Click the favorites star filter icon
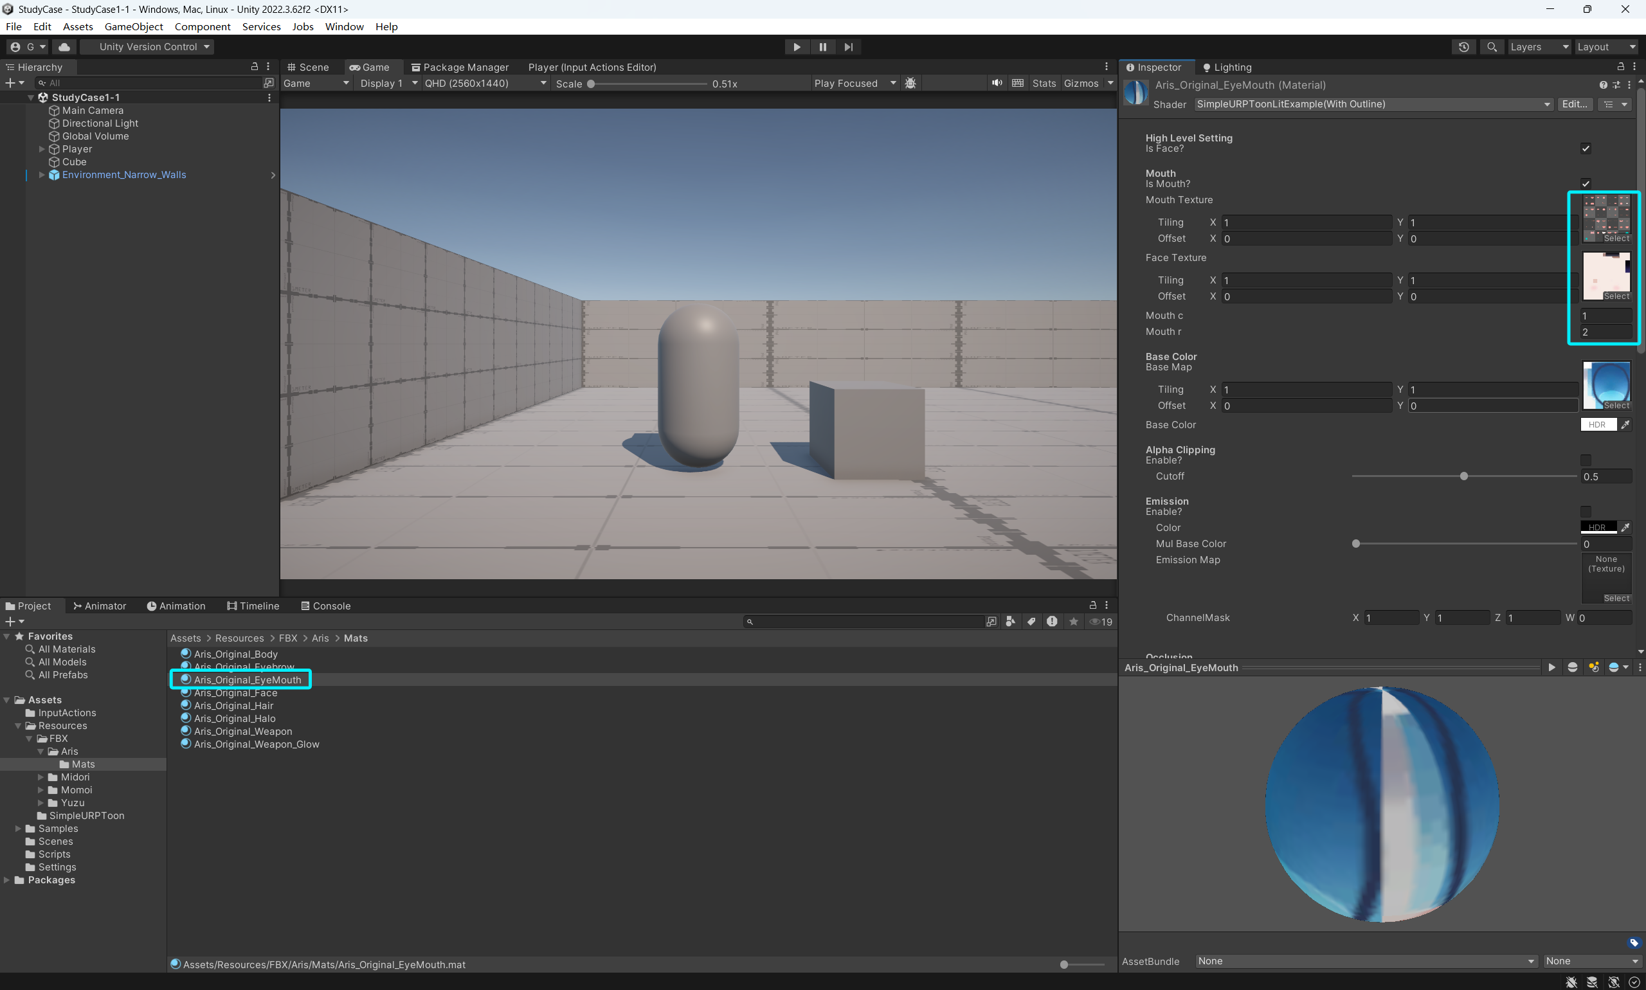This screenshot has height=990, width=1646. pyautogui.click(x=1073, y=622)
